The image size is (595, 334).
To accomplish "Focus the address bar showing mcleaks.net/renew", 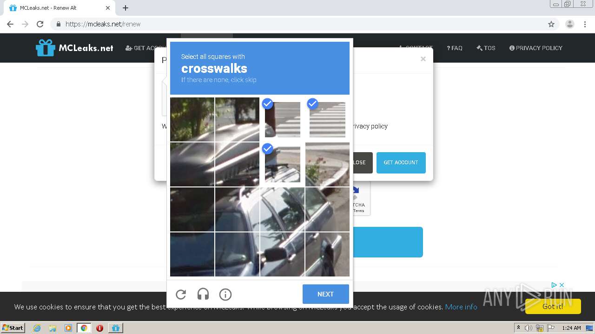I will click(x=297, y=24).
